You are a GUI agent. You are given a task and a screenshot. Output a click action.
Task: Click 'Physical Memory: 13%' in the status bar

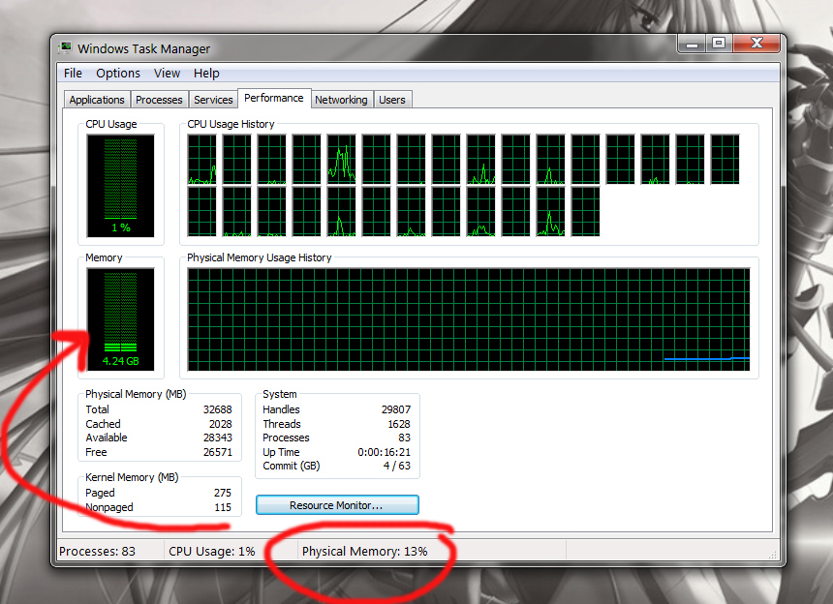coord(365,552)
